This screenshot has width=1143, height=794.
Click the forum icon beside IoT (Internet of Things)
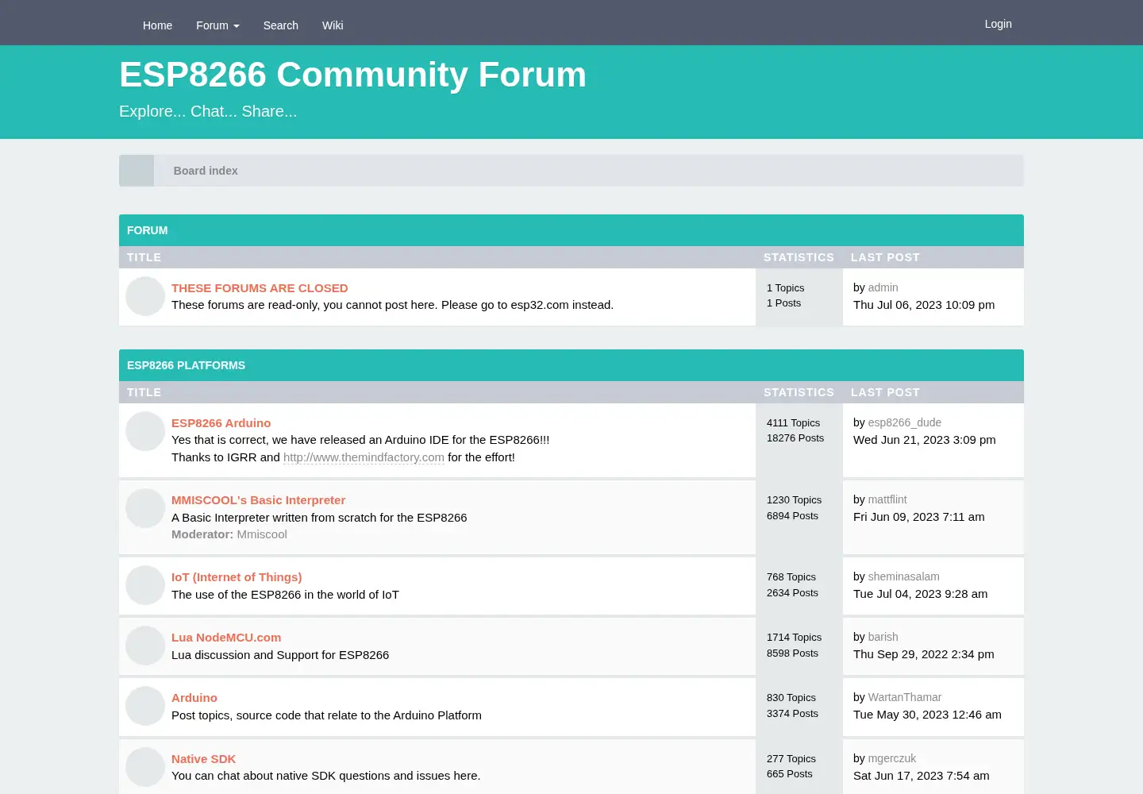click(x=145, y=585)
